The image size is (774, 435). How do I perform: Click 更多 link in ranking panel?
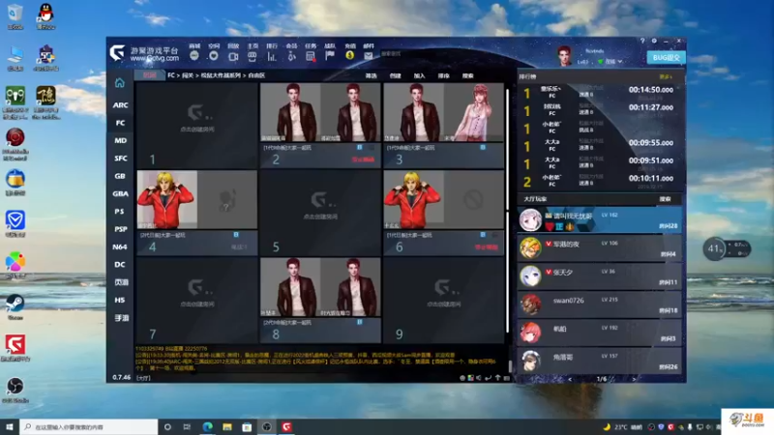pyautogui.click(x=665, y=77)
